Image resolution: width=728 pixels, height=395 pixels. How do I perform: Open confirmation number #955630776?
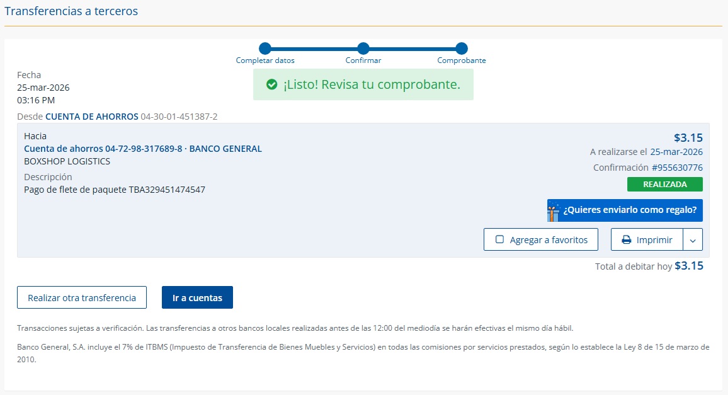(x=677, y=168)
